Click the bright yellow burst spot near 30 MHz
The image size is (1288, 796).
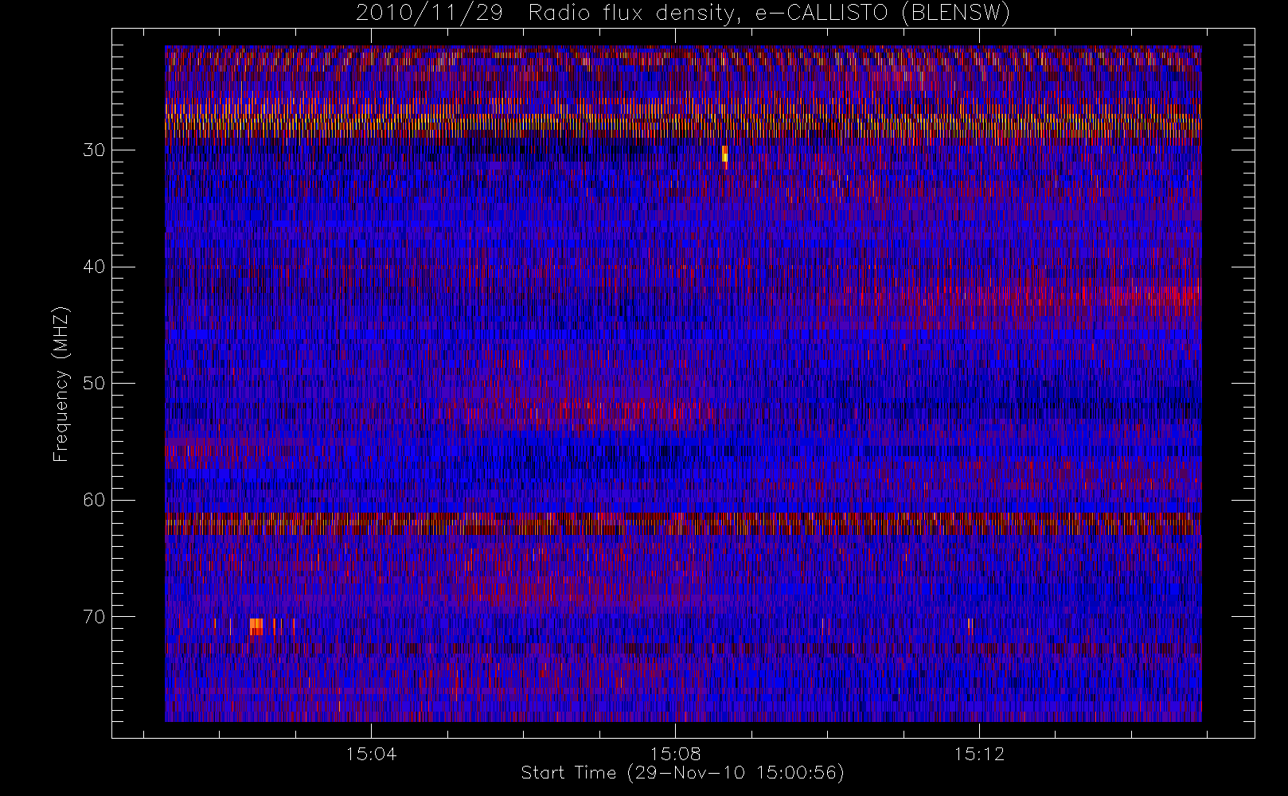pyautogui.click(x=724, y=154)
